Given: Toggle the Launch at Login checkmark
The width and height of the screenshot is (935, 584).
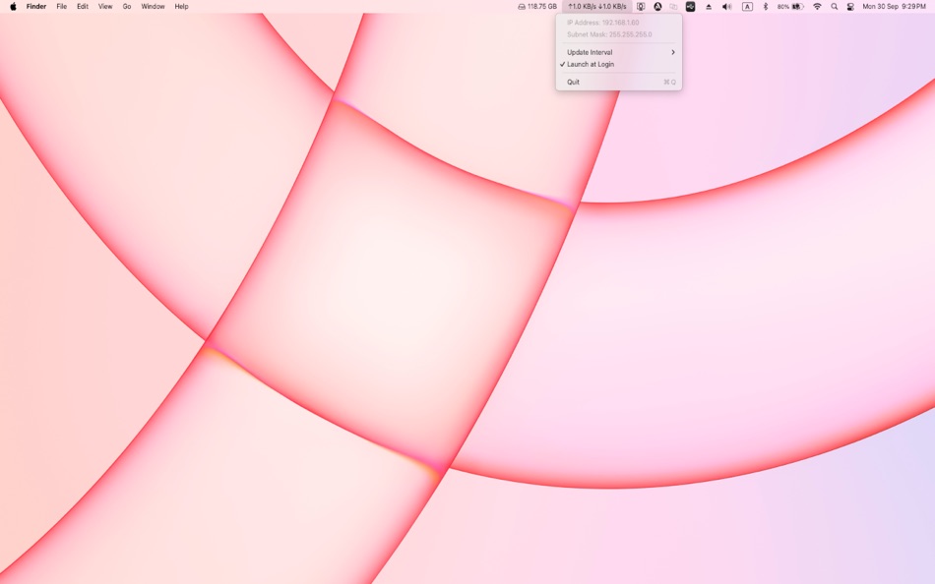Looking at the screenshot, I should [589, 64].
